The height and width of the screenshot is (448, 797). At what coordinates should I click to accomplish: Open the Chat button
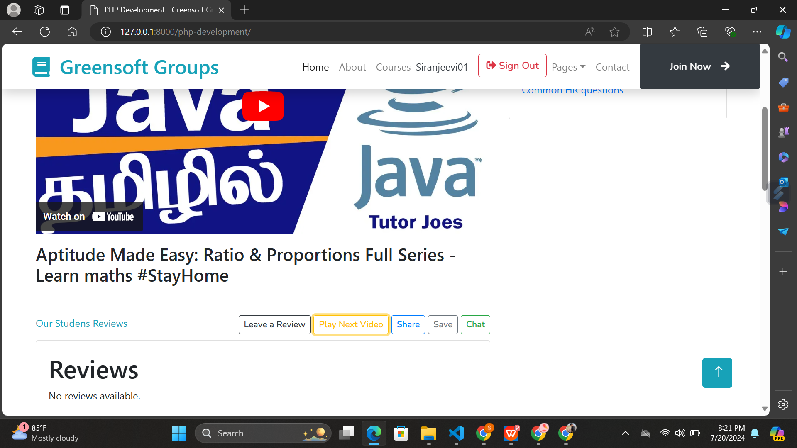(x=475, y=324)
